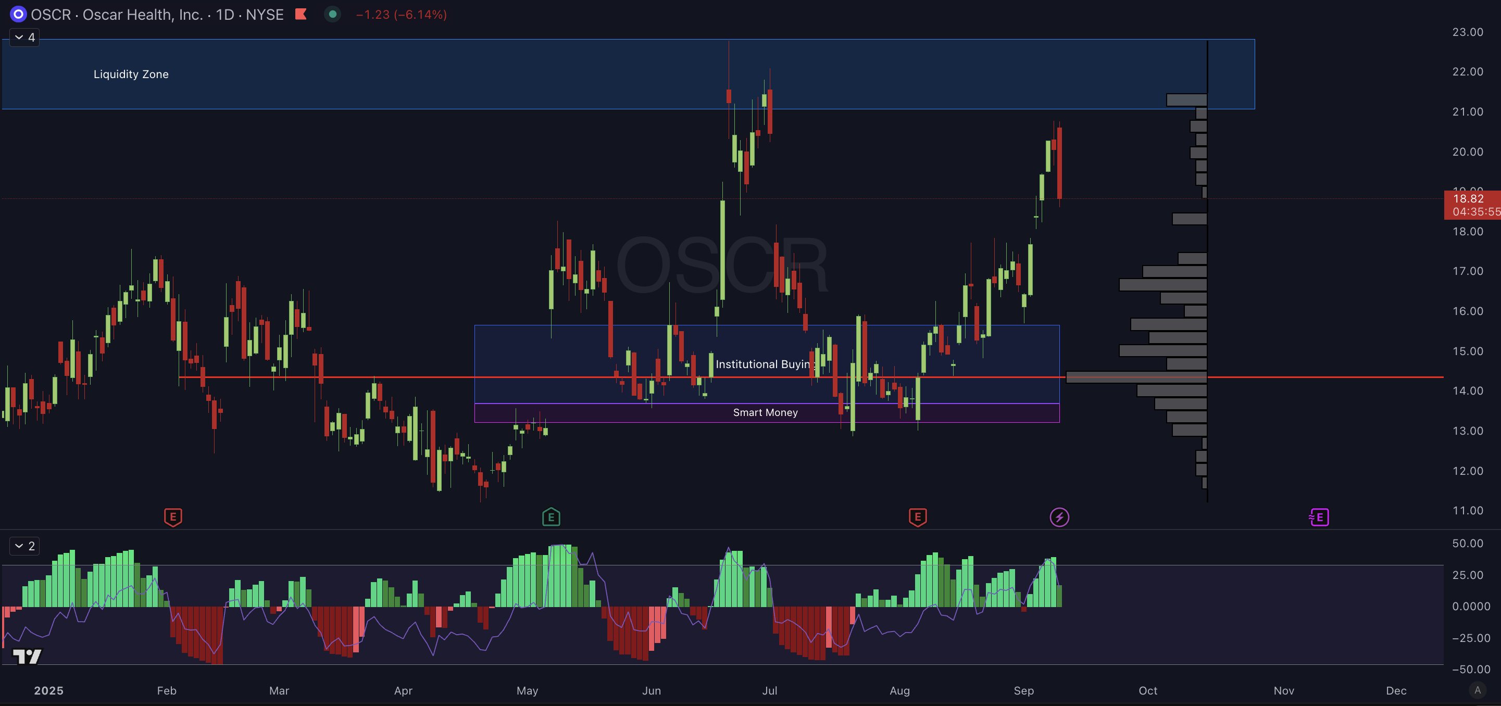Viewport: 1501px width, 706px height.
Task: Click the red earnings marker near February
Action: pos(173,516)
